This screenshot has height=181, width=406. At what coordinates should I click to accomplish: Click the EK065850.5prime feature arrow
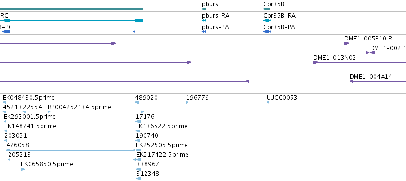pyautogui.click(x=23, y=169)
